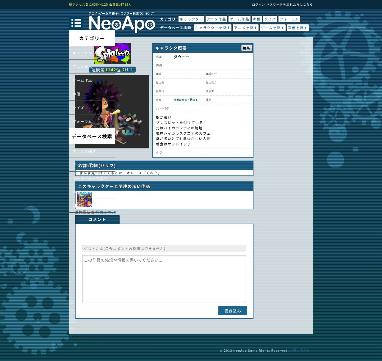Screen dimensions: 382x361
Task: Click the NeoApo site logo
Action: coord(122,24)
